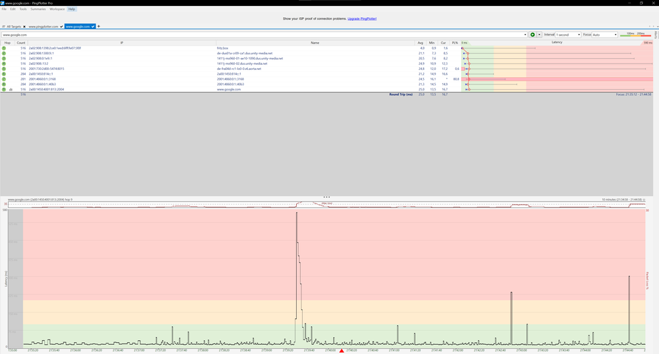
Task: Open the Edit menu
Action: [x=13, y=9]
